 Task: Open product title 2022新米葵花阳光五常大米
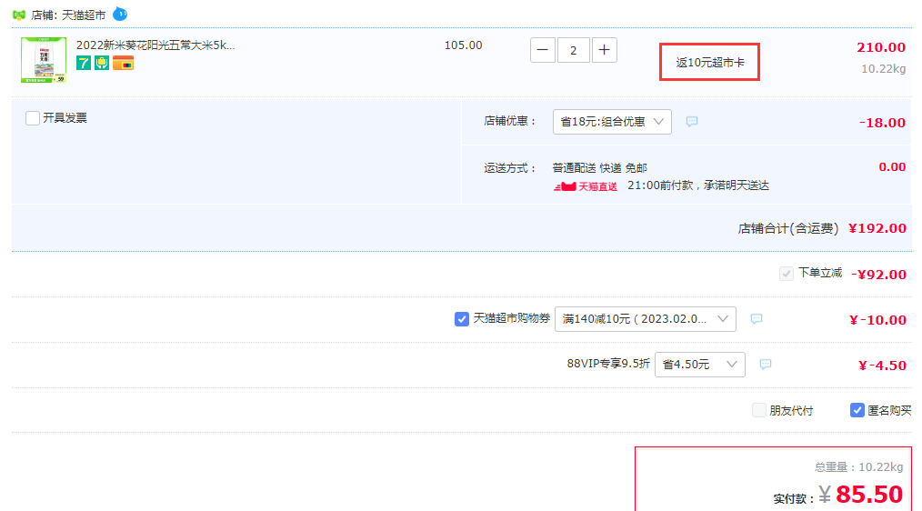[x=155, y=45]
